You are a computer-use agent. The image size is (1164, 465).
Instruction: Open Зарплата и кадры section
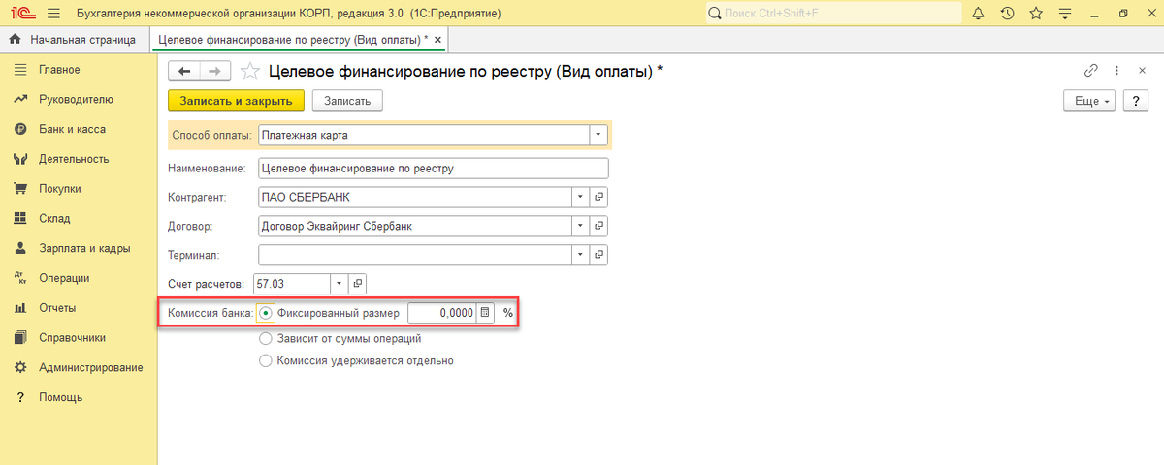pyautogui.click(x=84, y=249)
